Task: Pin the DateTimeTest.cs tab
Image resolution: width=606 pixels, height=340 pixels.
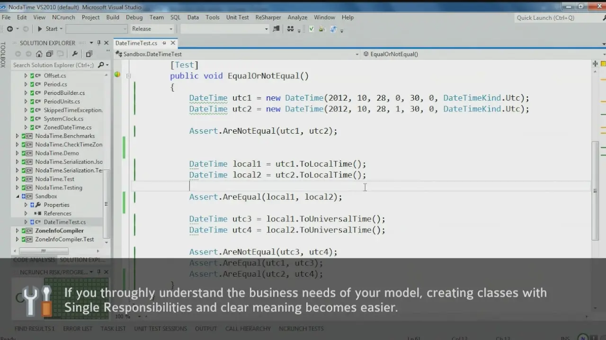Action: point(164,43)
